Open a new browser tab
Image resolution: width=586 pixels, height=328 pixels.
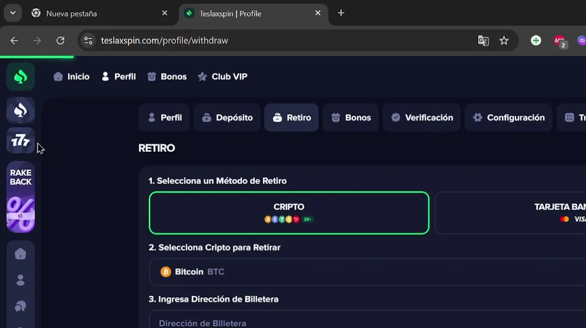pos(341,13)
